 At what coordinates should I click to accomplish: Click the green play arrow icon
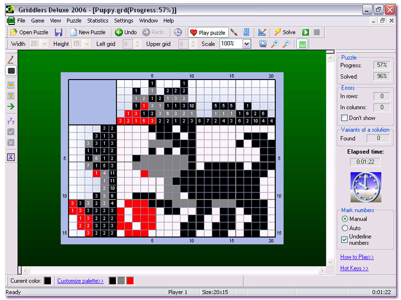306,32
